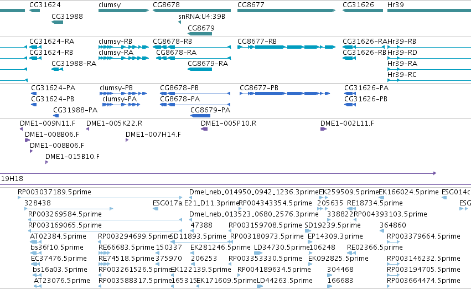Click the CG8677-PB protein label

coord(259,88)
